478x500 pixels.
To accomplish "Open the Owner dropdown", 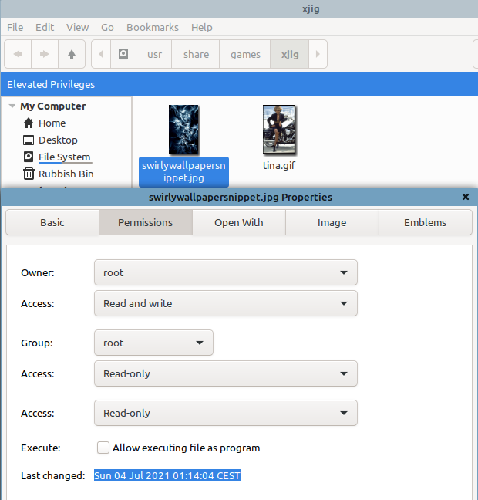I will click(x=225, y=272).
